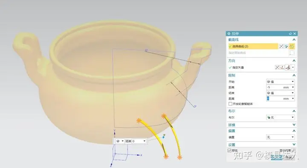Expand the 拔模 section
Image resolution: width=307 pixels, height=168 pixels.
(294, 125)
